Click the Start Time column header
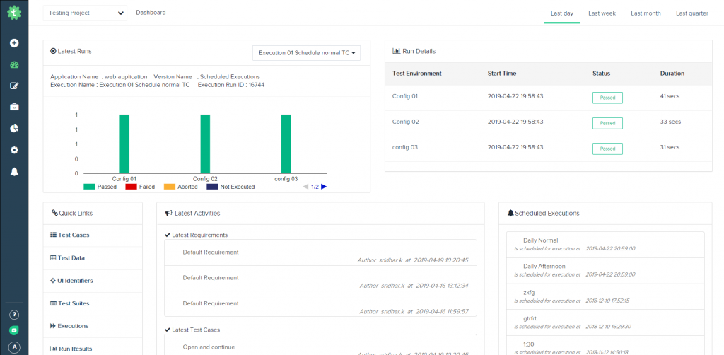The width and height of the screenshot is (724, 355). pos(502,74)
